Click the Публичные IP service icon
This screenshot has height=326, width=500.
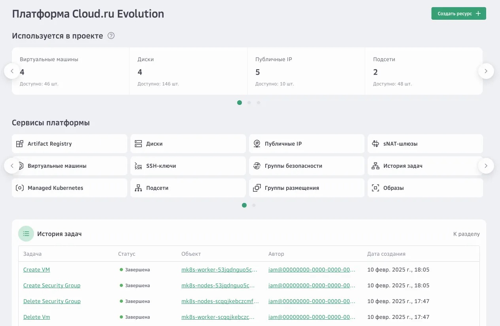[257, 144]
